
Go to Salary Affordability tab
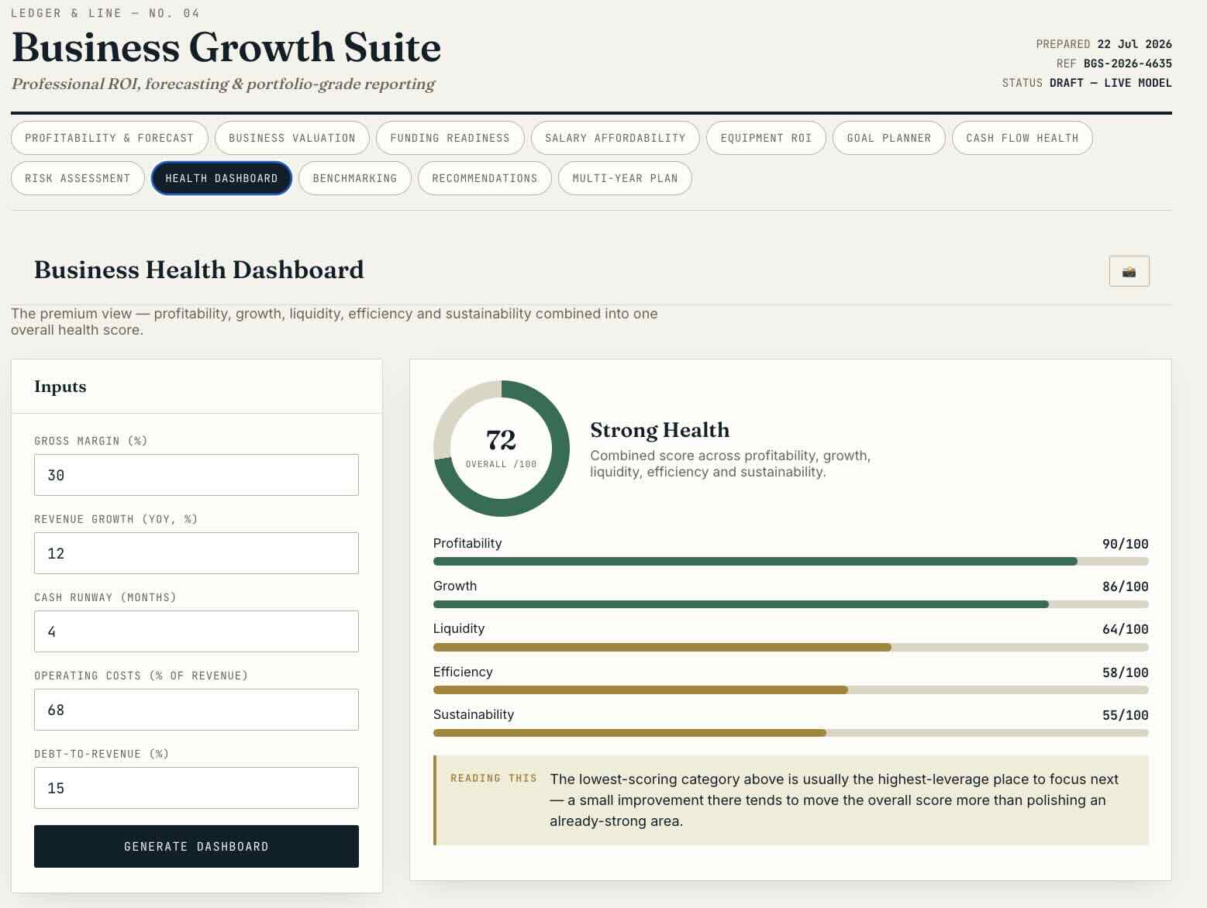tap(616, 138)
